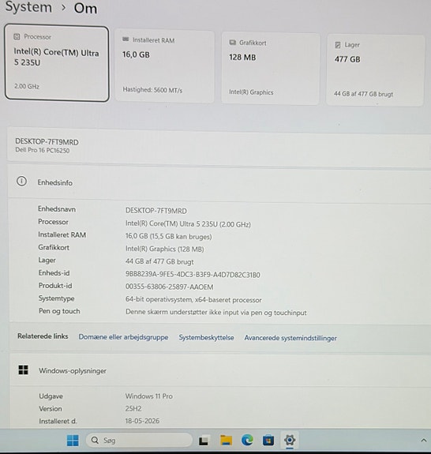Viewport: 431px width, 454px height.
Task: Open Domæne eller arbejdsgruppe link
Action: click(x=123, y=337)
